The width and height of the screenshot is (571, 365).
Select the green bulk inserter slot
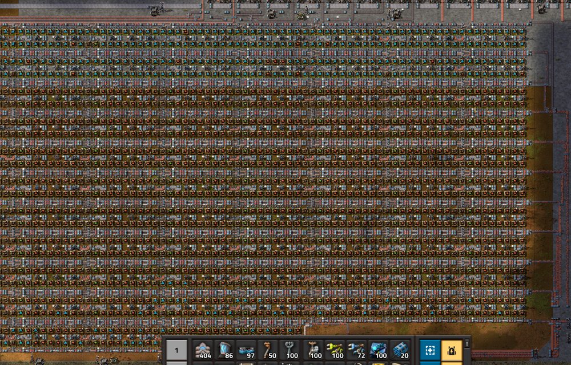(x=334, y=350)
